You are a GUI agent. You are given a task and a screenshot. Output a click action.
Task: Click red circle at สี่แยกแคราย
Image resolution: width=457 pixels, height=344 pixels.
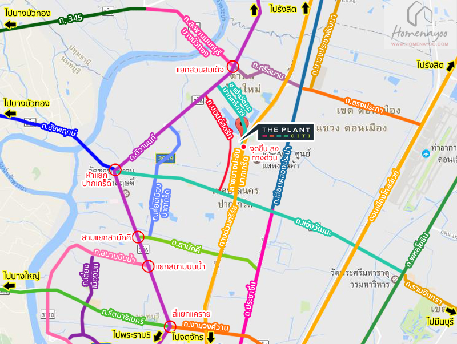point(170,326)
